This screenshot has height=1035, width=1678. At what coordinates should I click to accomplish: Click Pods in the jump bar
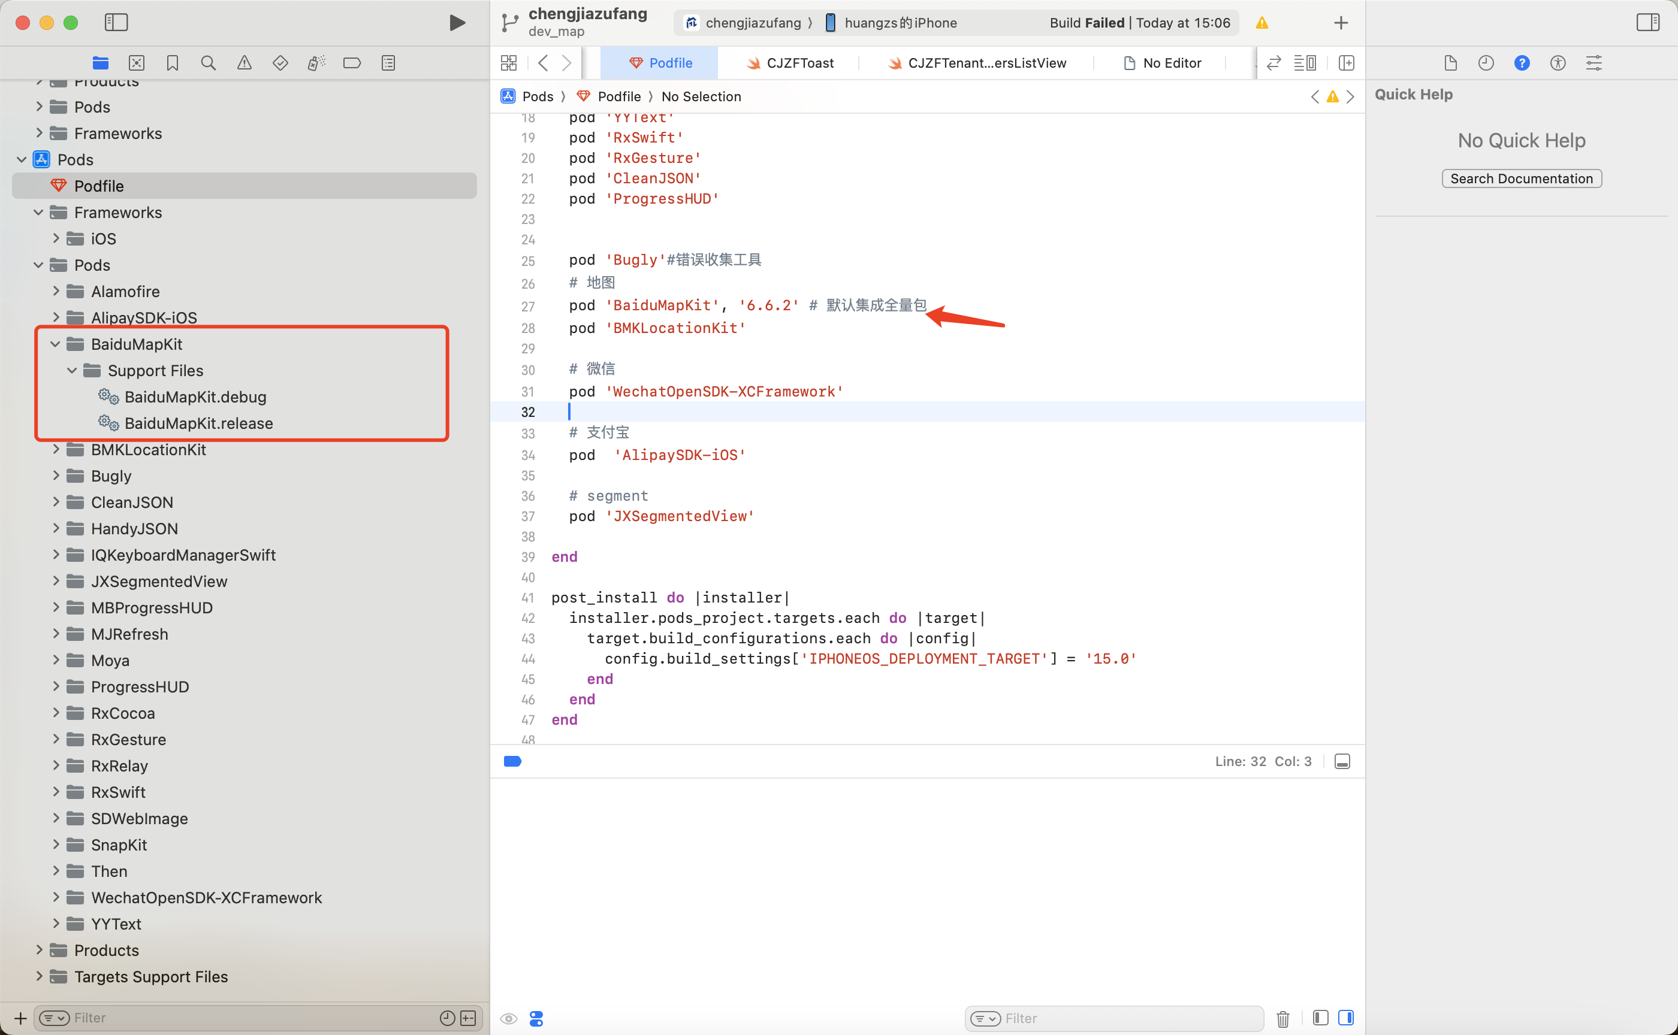538,96
